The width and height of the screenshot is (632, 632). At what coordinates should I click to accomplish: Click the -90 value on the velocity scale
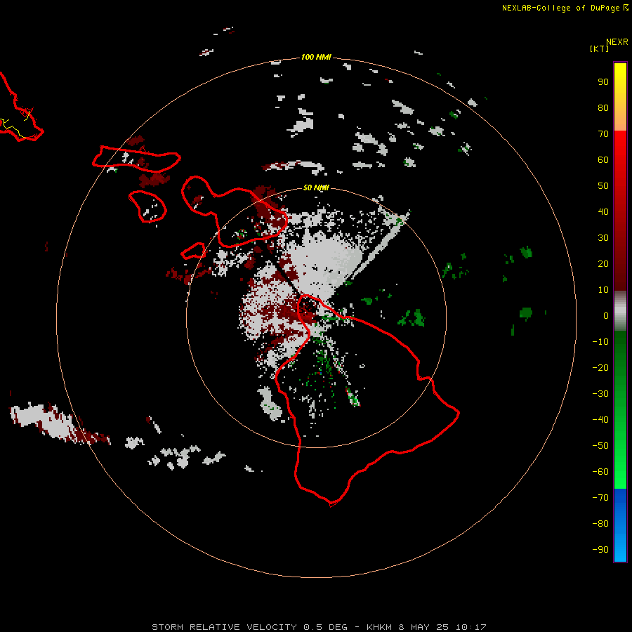coord(600,550)
